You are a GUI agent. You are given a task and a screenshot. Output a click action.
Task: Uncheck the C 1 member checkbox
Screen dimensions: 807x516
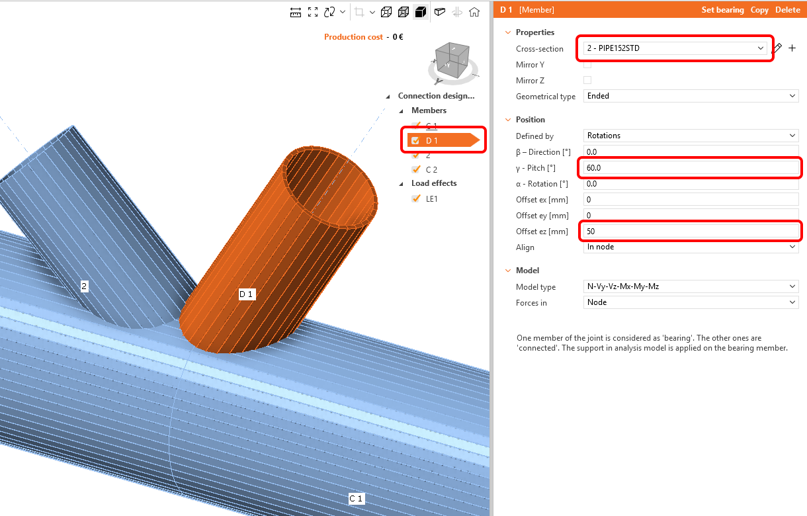coord(416,126)
